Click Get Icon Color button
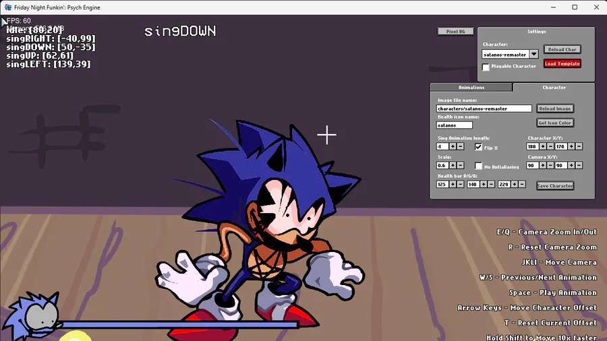Viewport: 607px width, 341px height. (555, 123)
